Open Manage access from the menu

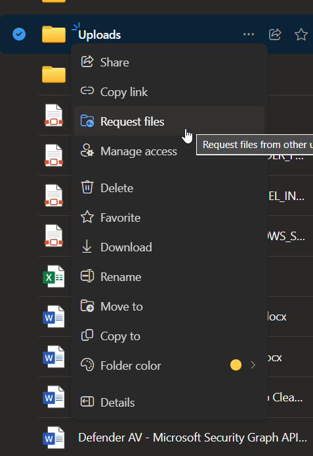[x=169, y=151]
